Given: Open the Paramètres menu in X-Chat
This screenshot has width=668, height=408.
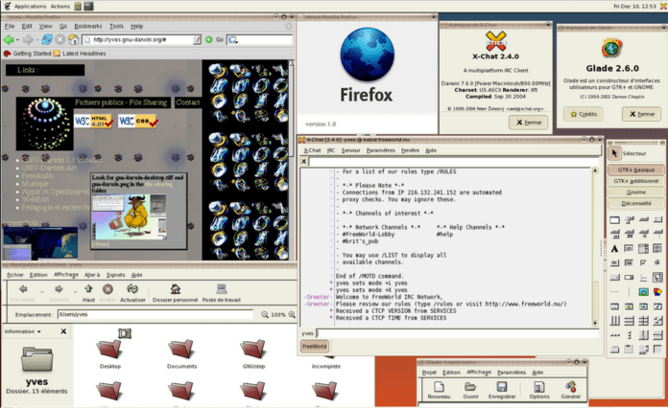Looking at the screenshot, I should (x=380, y=150).
